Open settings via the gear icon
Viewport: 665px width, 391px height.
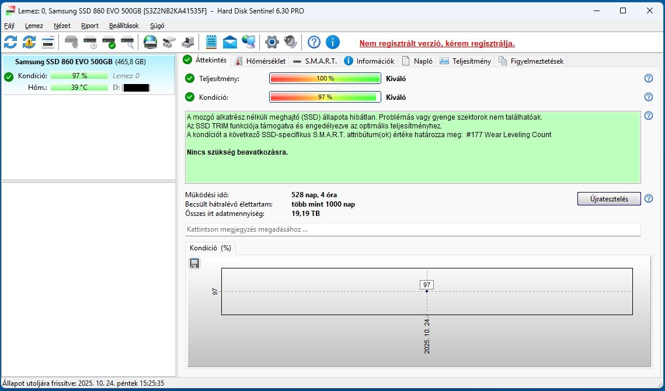272,42
